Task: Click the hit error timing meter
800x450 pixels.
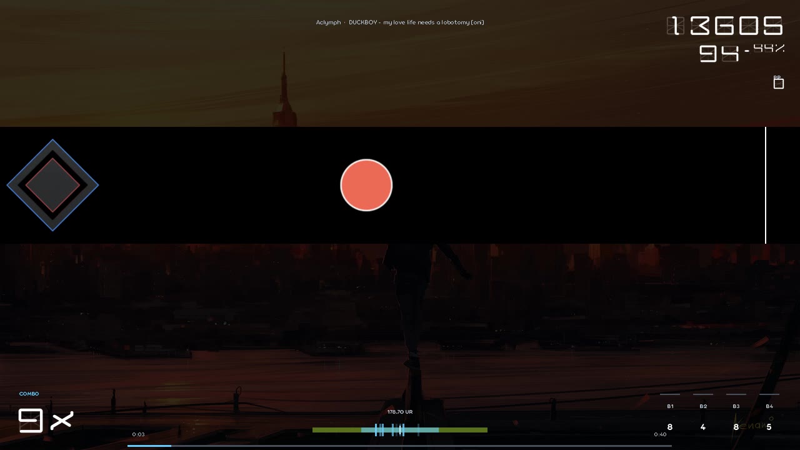Action: pos(400,430)
